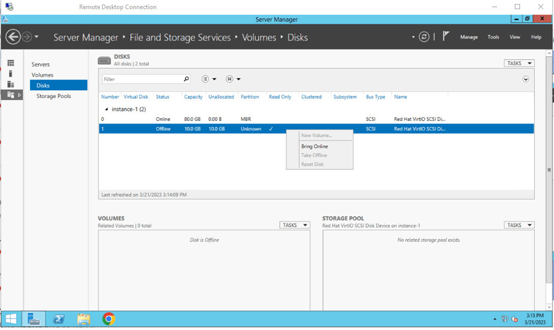Sort disks by Status column

[163, 97]
